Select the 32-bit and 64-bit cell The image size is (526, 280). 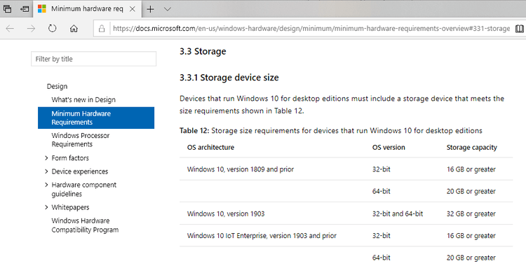tap(398, 213)
